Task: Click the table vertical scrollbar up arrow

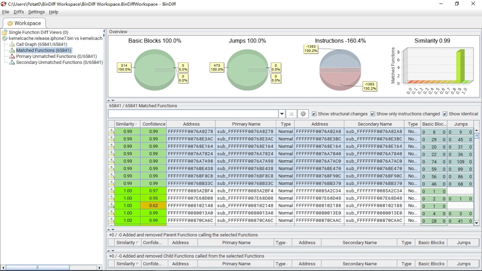Action: [477, 130]
